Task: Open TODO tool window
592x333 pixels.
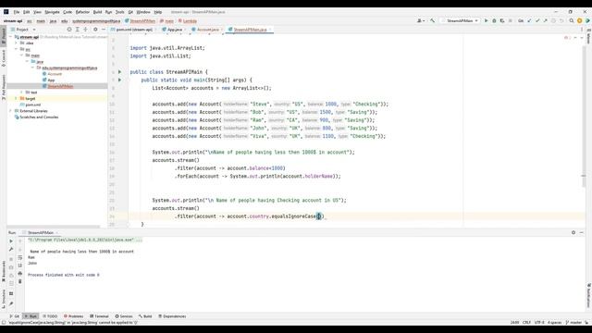Action: coord(50,316)
